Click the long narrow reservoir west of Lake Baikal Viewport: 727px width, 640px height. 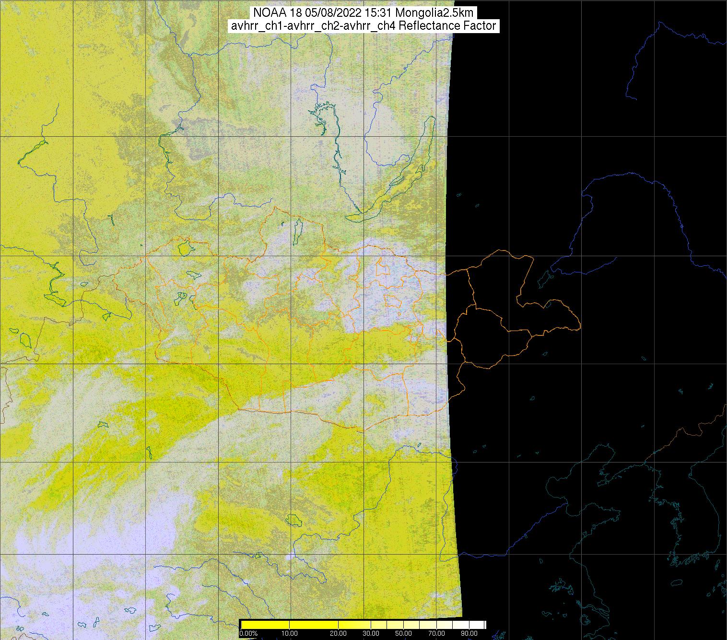tap(336, 139)
